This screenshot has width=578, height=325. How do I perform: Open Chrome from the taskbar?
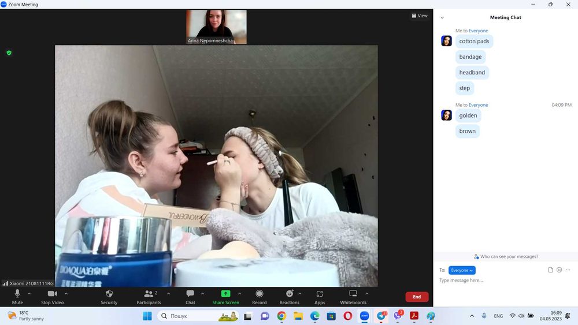coord(281,316)
